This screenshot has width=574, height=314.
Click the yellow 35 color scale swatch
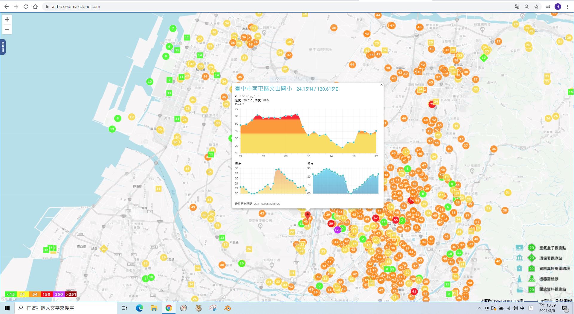click(22, 294)
